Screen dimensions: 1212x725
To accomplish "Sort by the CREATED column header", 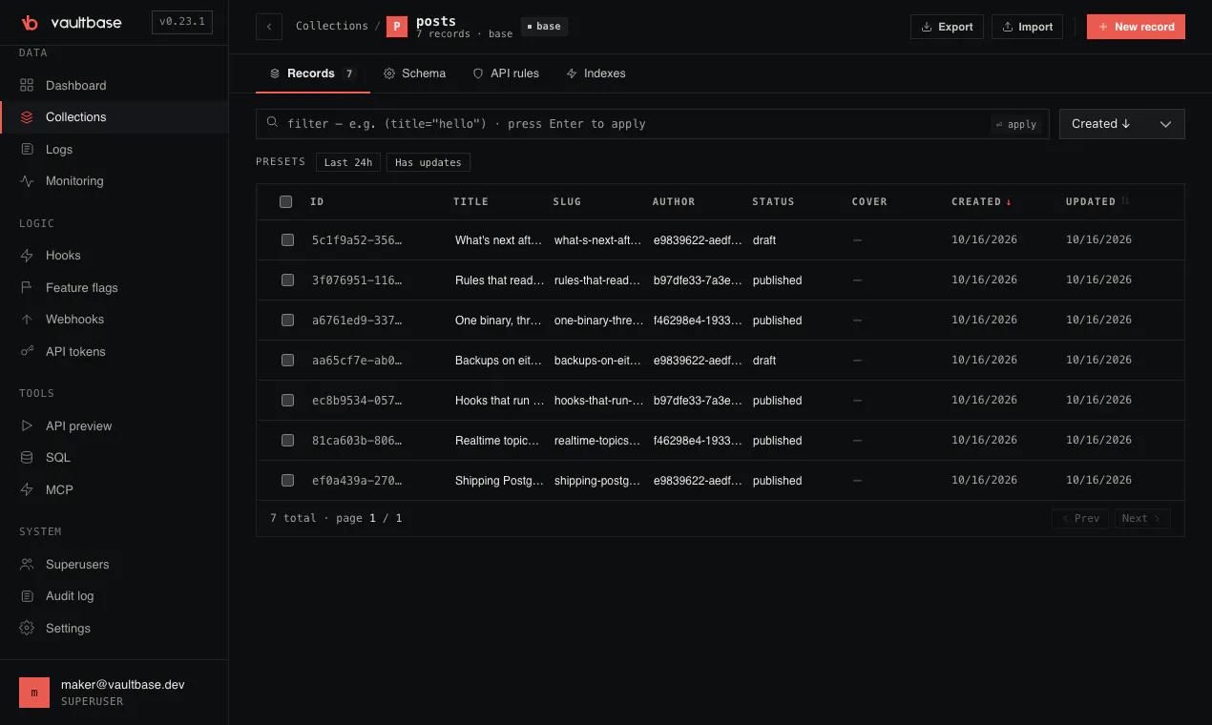I will 982,201.
